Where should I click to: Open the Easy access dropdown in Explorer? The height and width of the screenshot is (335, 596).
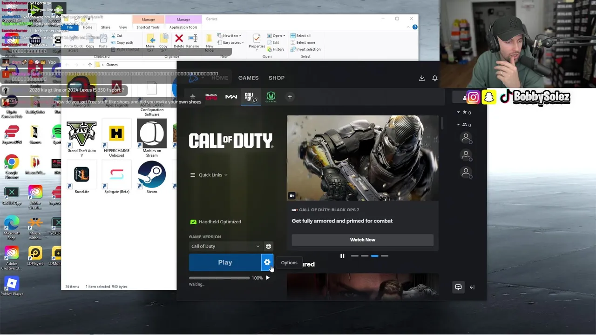[x=230, y=43]
